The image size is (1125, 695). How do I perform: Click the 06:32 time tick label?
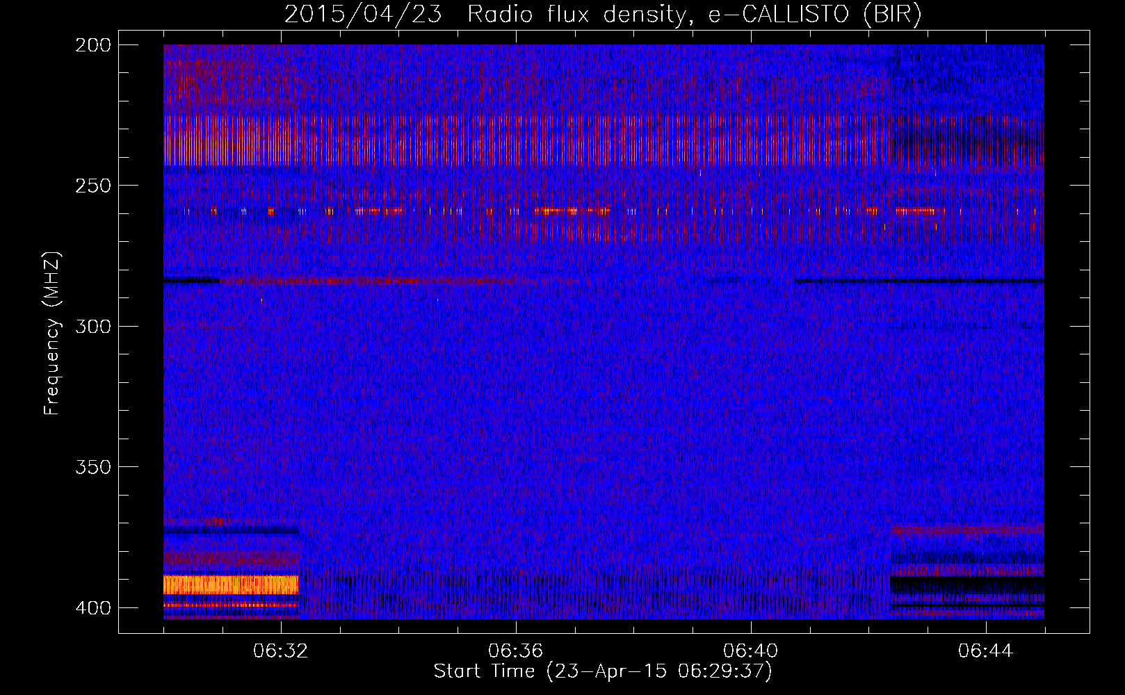[281, 651]
